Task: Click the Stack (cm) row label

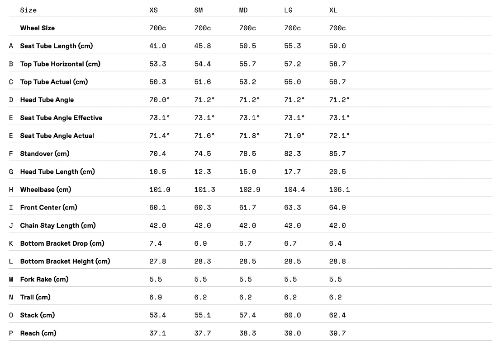Action: click(37, 315)
